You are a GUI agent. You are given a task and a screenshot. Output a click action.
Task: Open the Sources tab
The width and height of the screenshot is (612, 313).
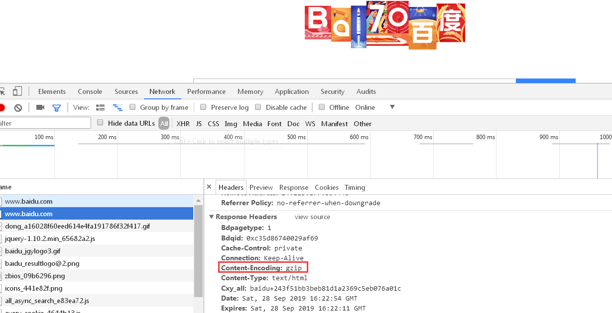tap(126, 91)
